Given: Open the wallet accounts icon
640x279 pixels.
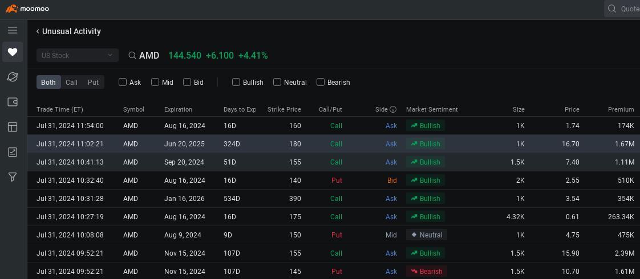Looking at the screenshot, I should pyautogui.click(x=13, y=102).
